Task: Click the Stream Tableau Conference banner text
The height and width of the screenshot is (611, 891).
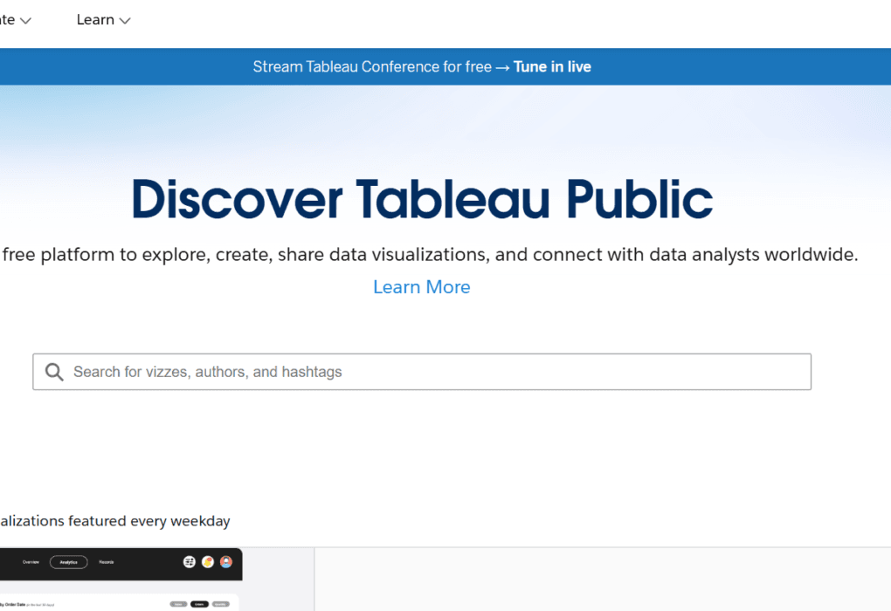Action: click(x=372, y=66)
